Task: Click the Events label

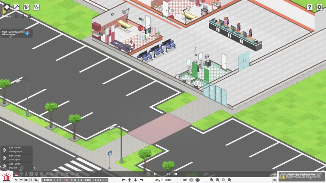Action: pos(6,16)
